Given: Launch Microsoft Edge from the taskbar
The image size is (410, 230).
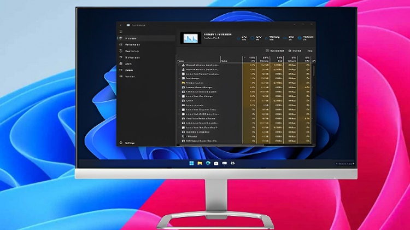Looking at the screenshot, I should 208,163.
